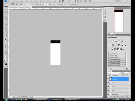Hide the Background layer
Screen dimensions: 135x101
point(108,94)
